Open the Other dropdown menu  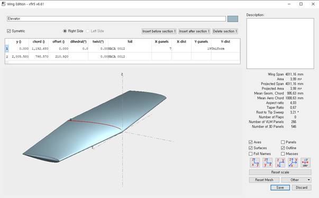tap(296, 180)
